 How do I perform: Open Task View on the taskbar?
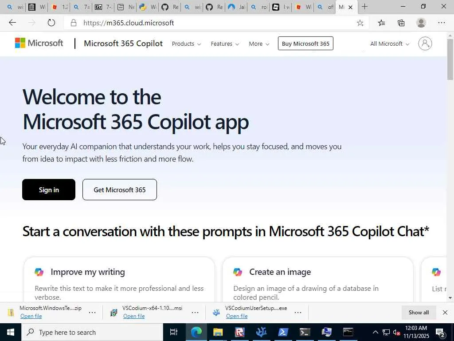[x=173, y=332]
